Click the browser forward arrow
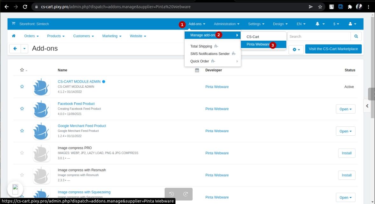Screen dimensions: 375x204 (x=16, y=7)
